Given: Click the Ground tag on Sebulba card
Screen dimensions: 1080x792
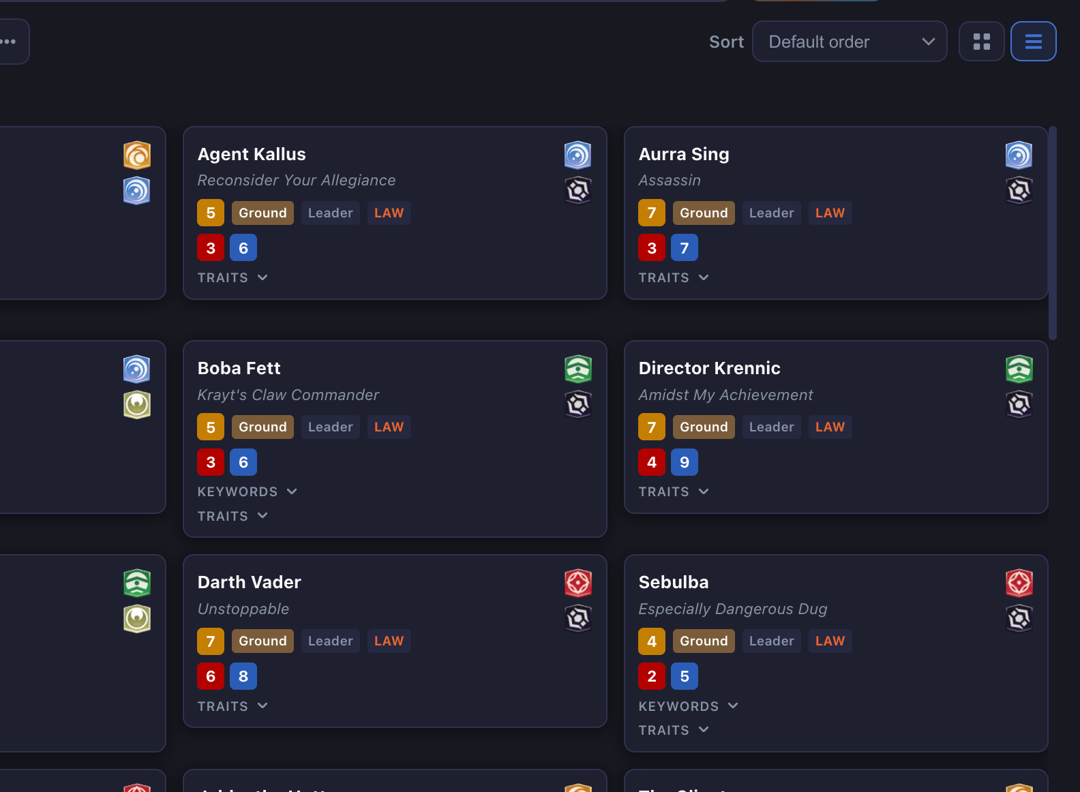Looking at the screenshot, I should click(703, 641).
